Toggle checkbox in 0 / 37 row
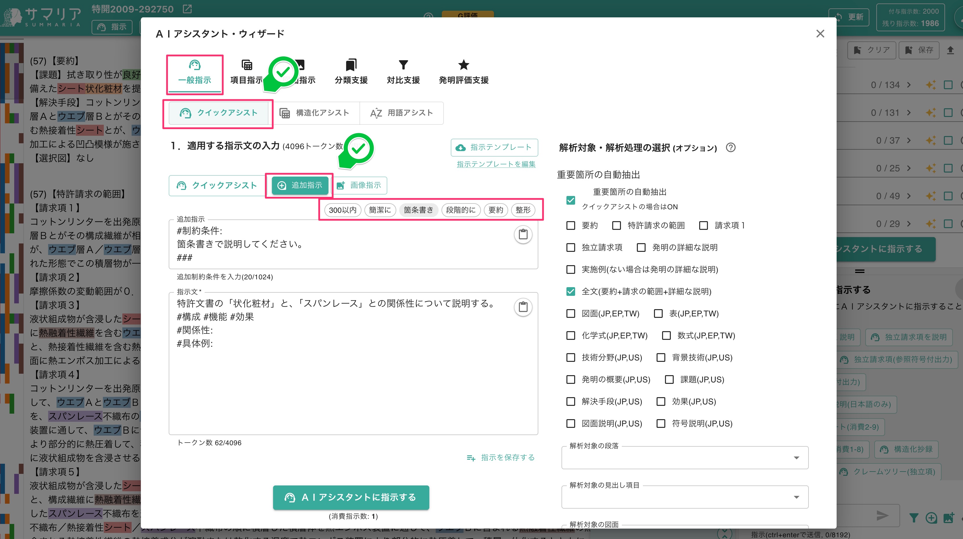 point(948,141)
